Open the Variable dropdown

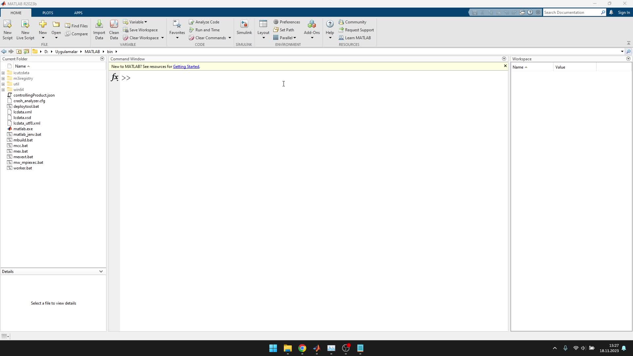point(135,22)
